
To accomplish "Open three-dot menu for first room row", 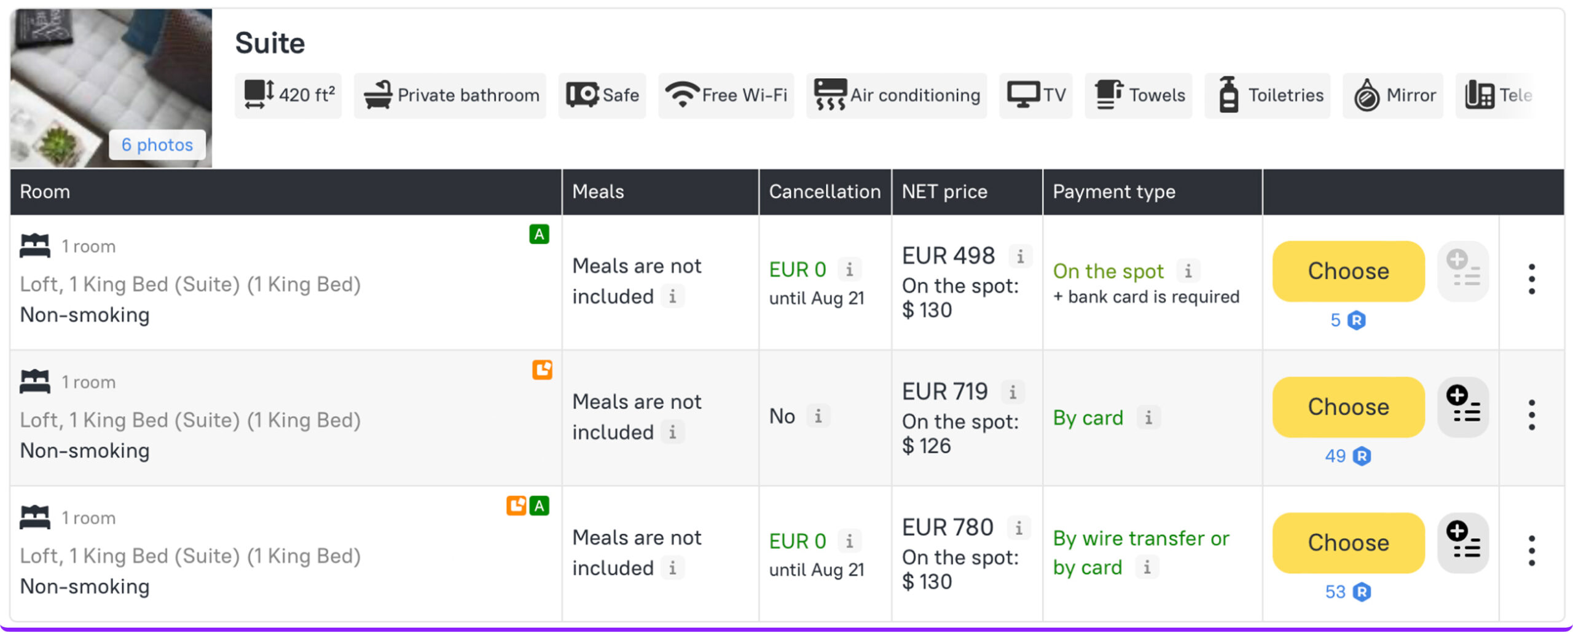I will coord(1531,279).
